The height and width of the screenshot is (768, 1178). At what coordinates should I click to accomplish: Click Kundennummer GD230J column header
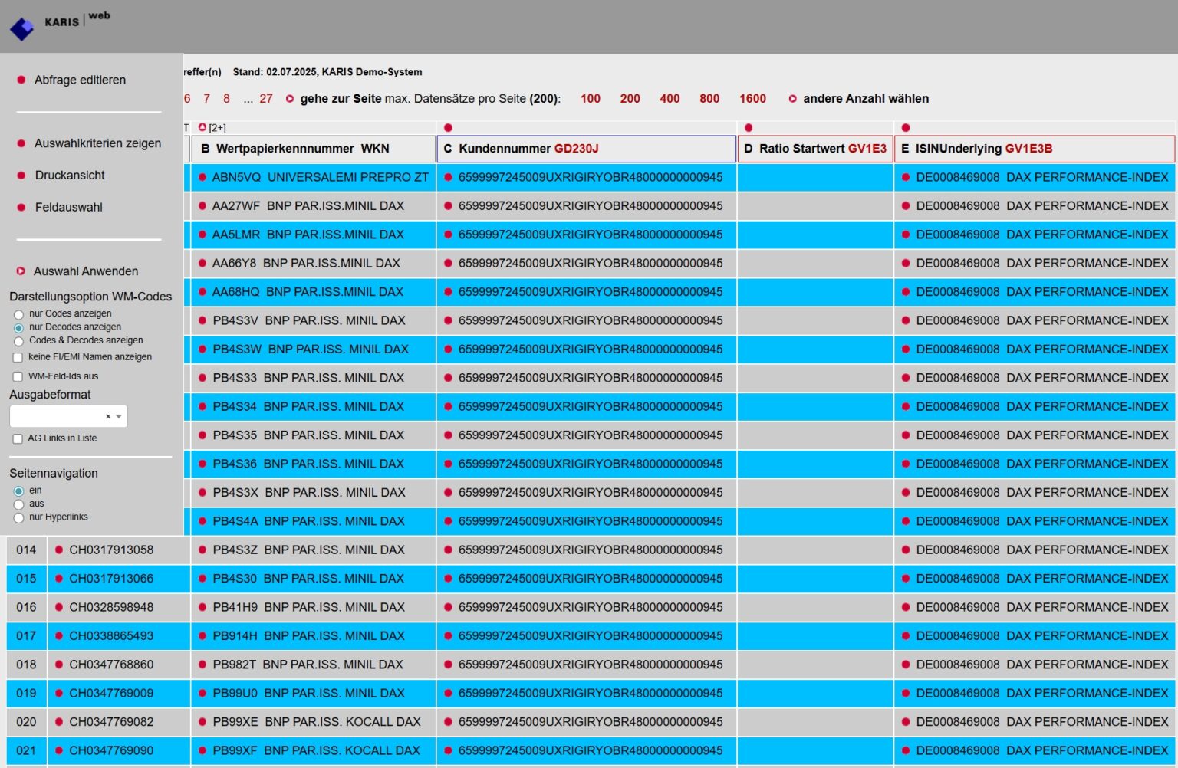coord(586,149)
